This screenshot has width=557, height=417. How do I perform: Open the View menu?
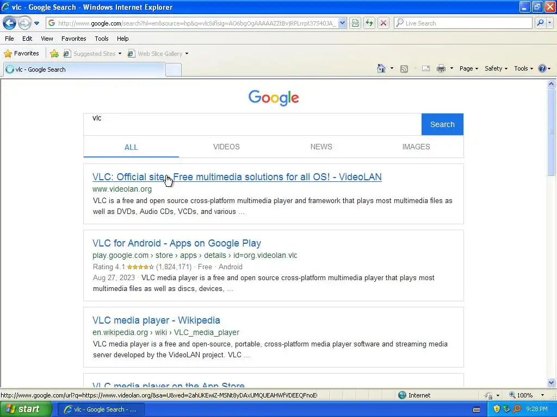[x=47, y=39]
